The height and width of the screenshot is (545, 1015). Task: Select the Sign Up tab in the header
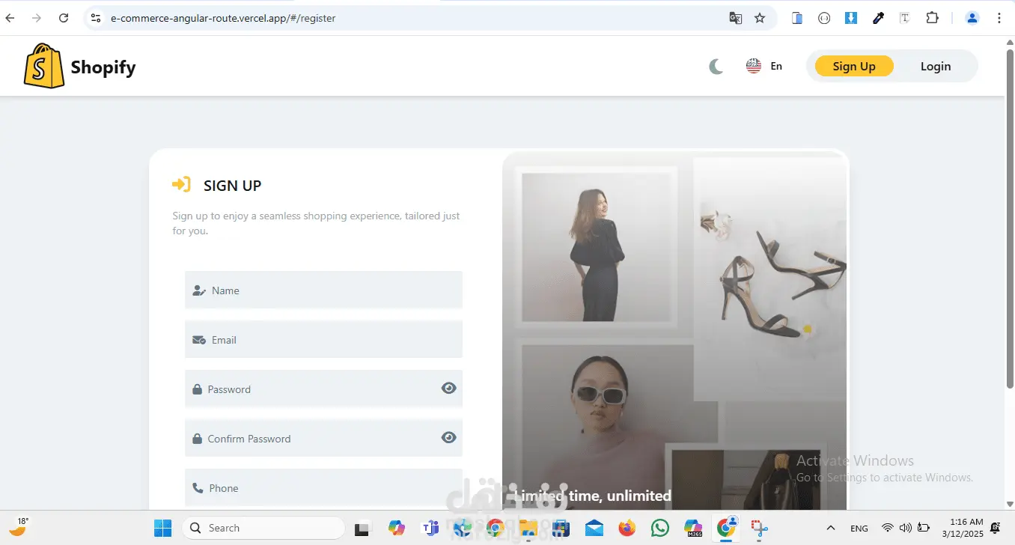click(x=854, y=66)
